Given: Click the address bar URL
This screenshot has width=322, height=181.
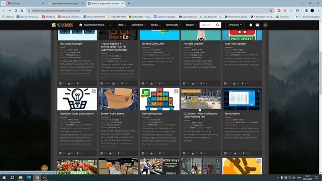Looking at the screenshot, I should (56, 11).
